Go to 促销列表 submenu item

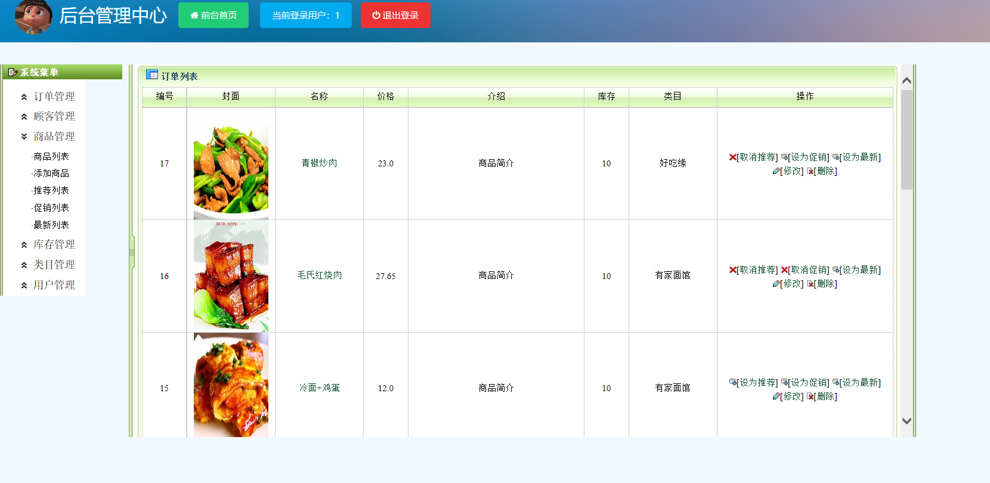[51, 208]
